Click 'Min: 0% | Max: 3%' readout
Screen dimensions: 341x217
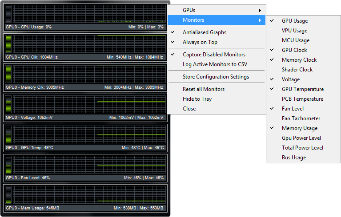click(146, 27)
